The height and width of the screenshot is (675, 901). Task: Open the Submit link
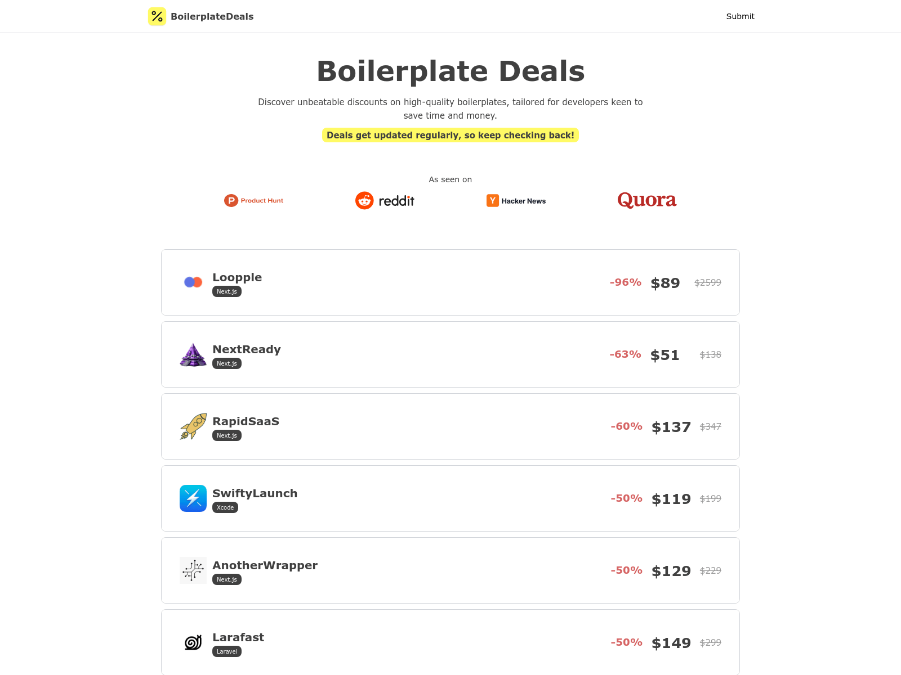coord(740,16)
